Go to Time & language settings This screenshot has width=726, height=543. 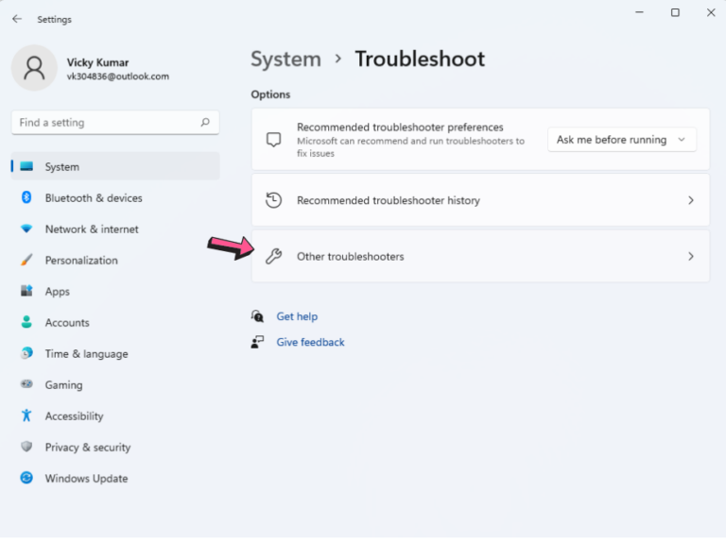(86, 353)
